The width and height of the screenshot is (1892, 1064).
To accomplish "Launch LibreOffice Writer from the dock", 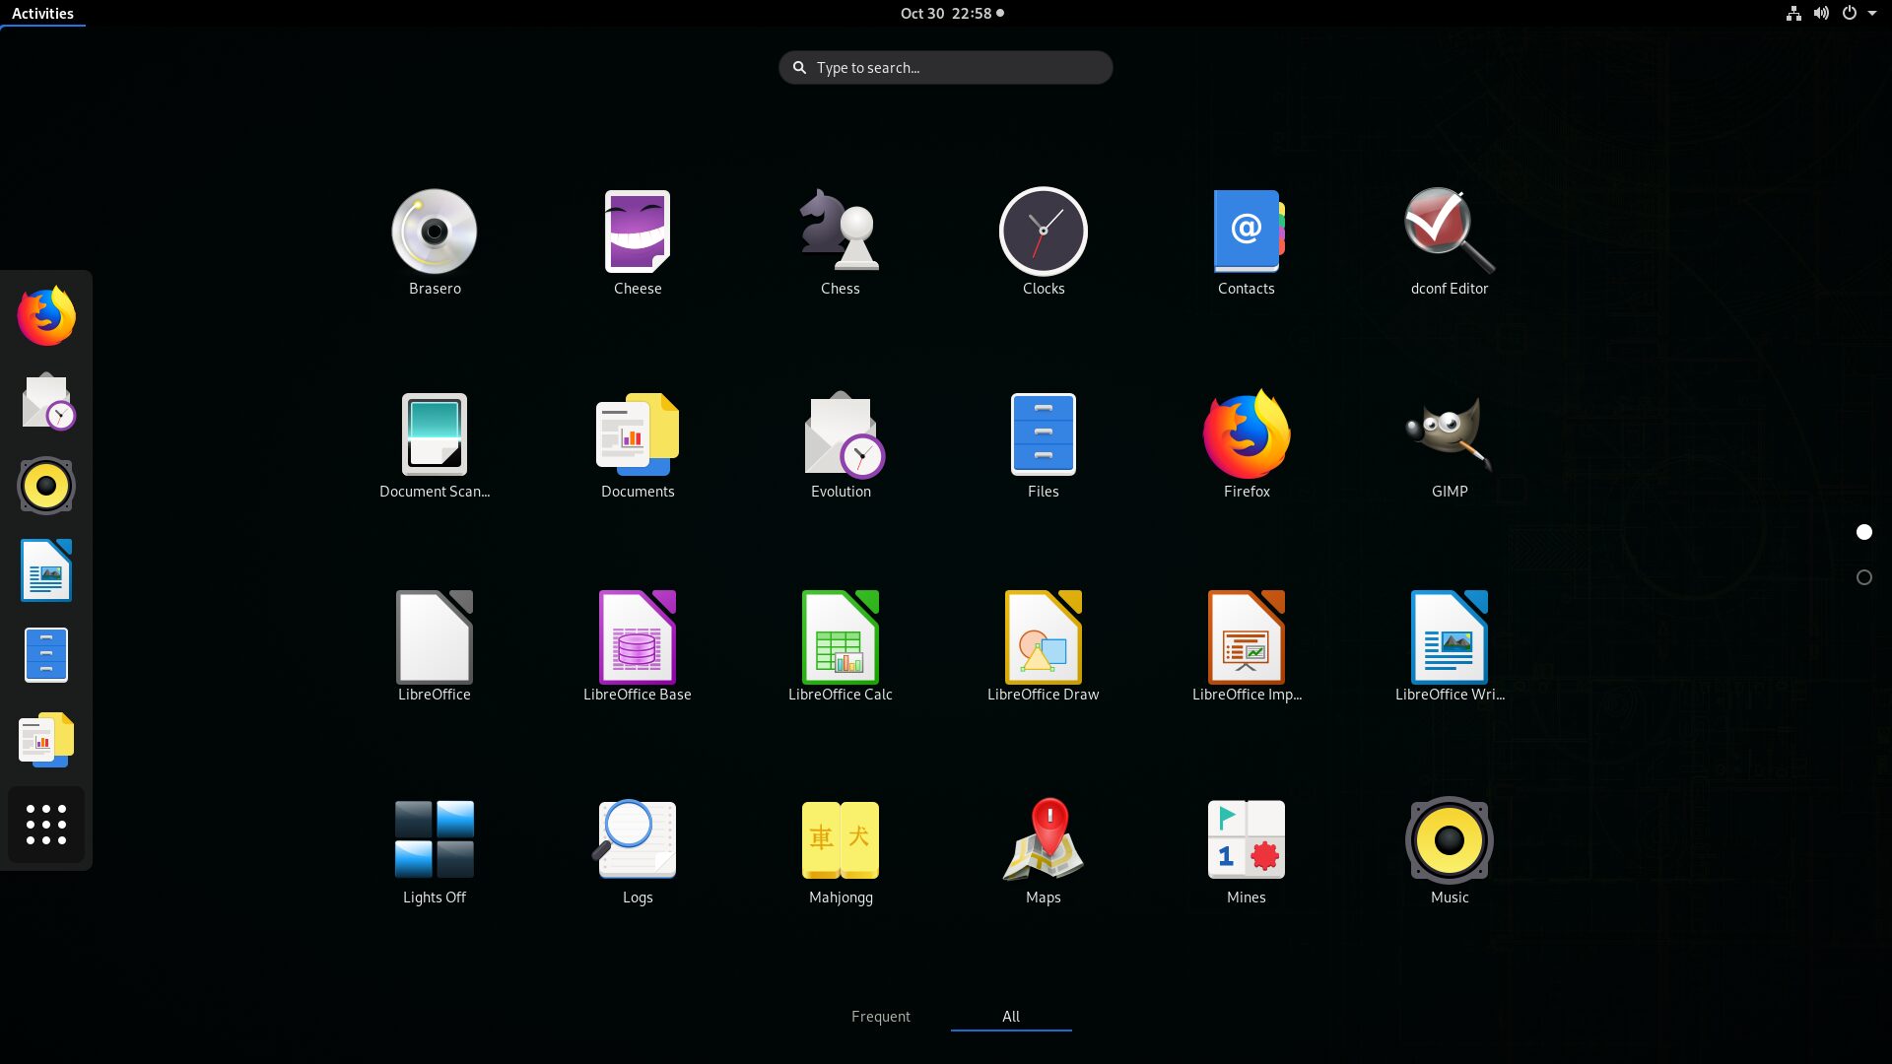I will point(46,570).
